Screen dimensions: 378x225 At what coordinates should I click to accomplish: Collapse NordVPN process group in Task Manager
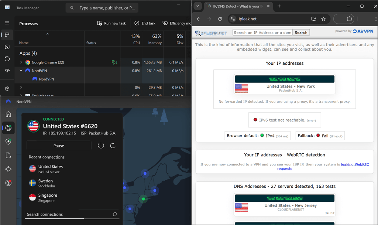coord(21,71)
